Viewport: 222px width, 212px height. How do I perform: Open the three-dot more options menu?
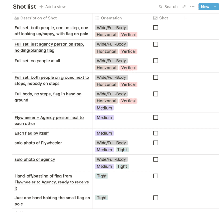[x=192, y=7]
